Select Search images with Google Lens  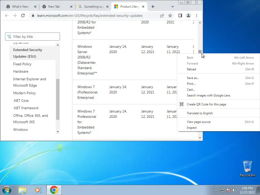coord(219,95)
